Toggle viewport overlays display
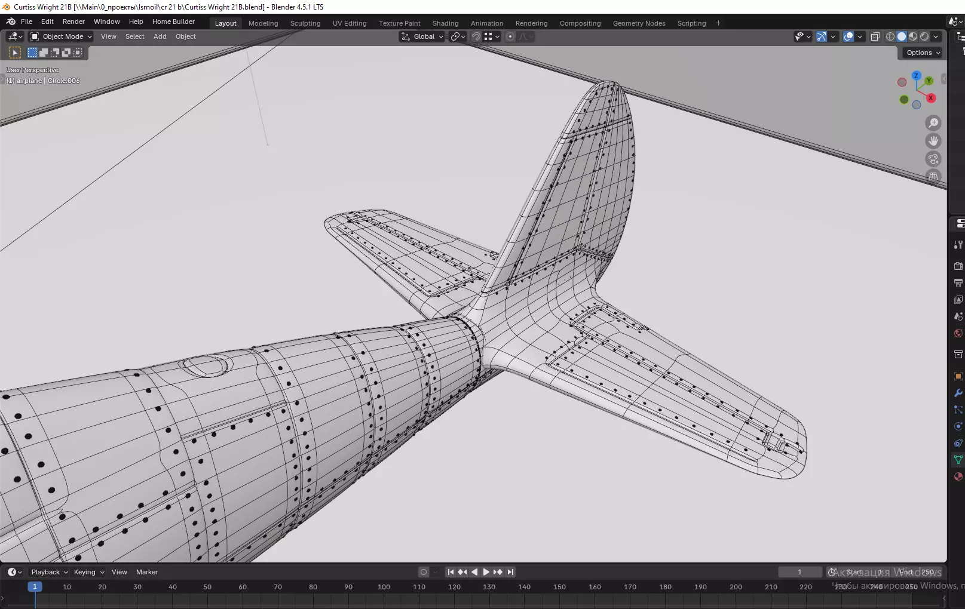 click(x=848, y=36)
